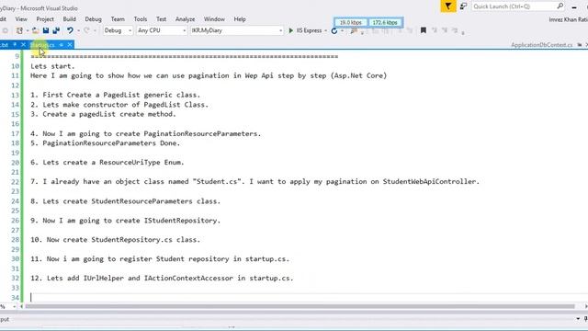Open the Build menu
Viewport: 588px width, 331px height.
[70, 19]
